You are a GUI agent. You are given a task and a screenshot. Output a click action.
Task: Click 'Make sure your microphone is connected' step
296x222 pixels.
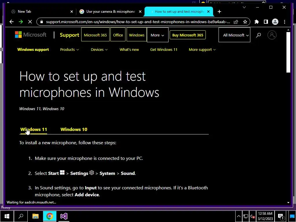coord(89,158)
